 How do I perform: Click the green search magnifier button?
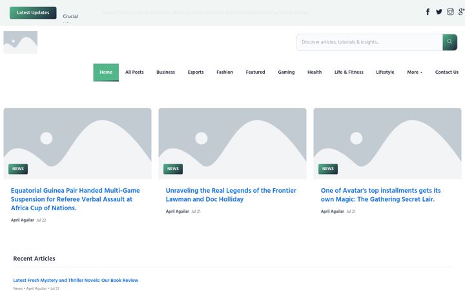point(449,42)
